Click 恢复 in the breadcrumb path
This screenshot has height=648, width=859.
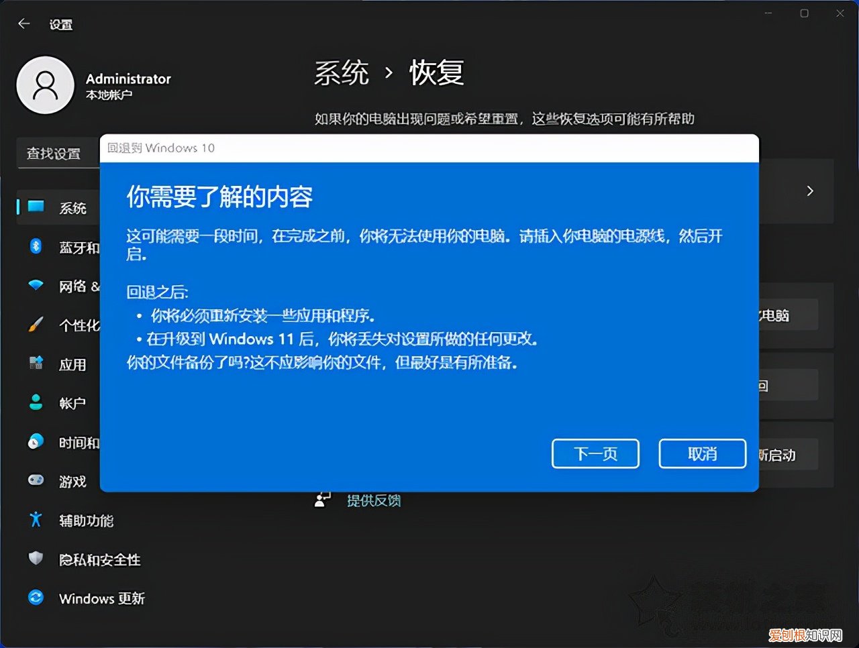point(437,72)
